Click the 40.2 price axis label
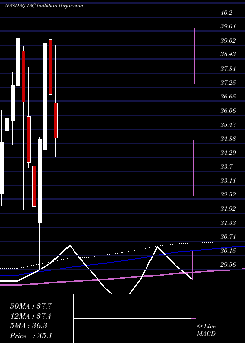Viewport: 245px width, 343px height. tap(226, 12)
